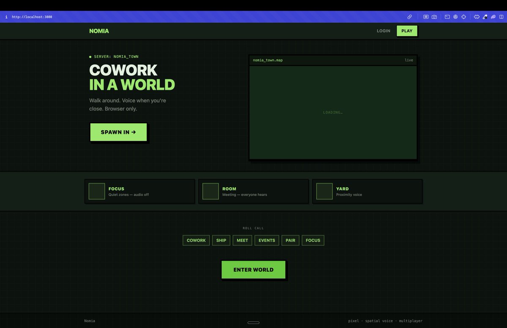Select the COWORK tag
The height and width of the screenshot is (328, 507).
[196, 241]
